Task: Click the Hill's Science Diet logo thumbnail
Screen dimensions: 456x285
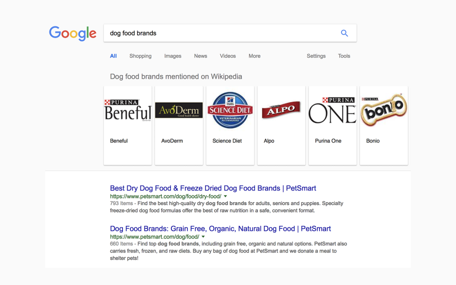Action: [x=230, y=110]
